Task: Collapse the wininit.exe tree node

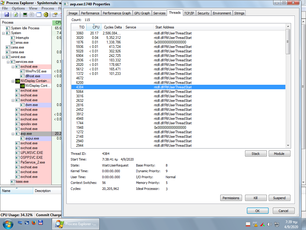Action: (x=3, y=57)
